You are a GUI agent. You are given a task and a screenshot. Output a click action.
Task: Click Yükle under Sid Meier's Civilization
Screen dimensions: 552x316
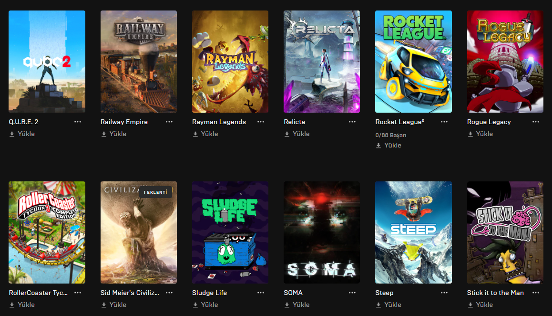[114, 305]
